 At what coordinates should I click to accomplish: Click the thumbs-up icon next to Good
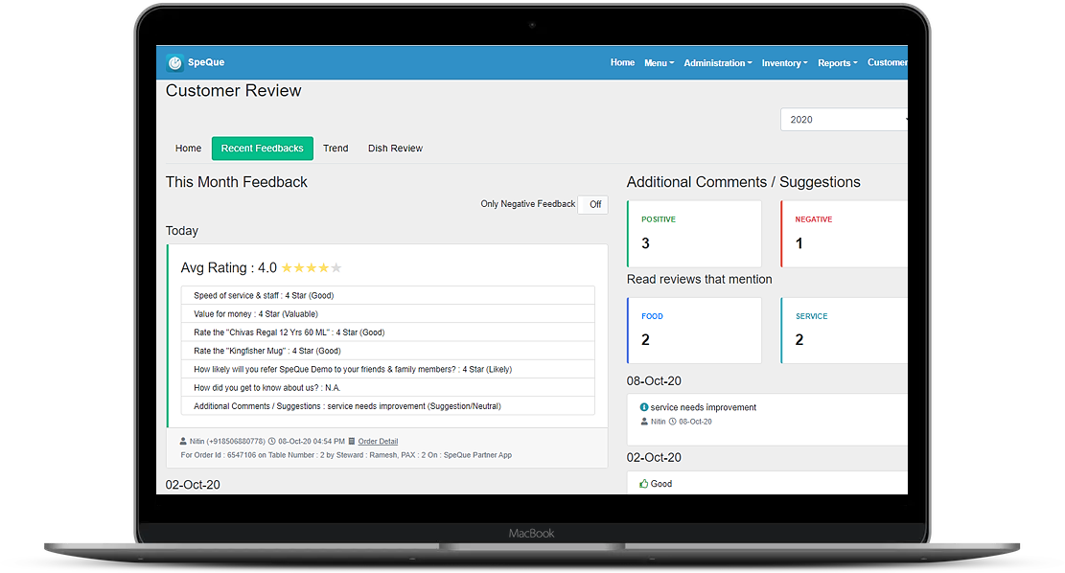pyautogui.click(x=644, y=483)
